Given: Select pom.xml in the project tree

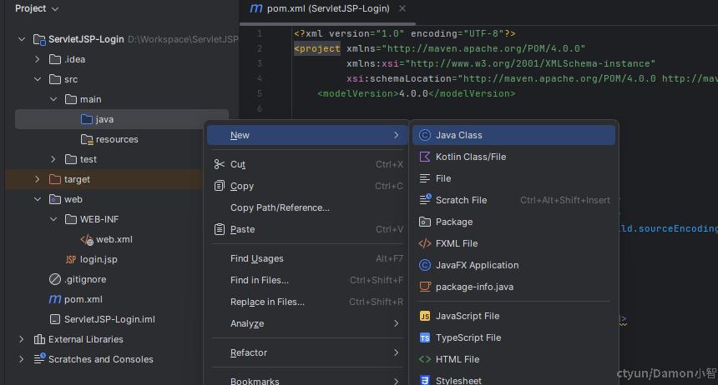Looking at the screenshot, I should (83, 299).
